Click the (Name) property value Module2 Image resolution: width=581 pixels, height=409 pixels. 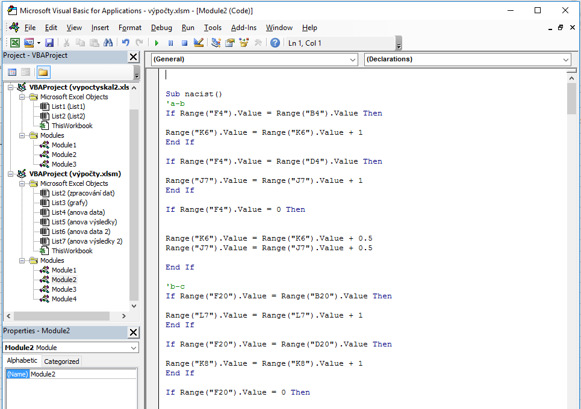83,374
